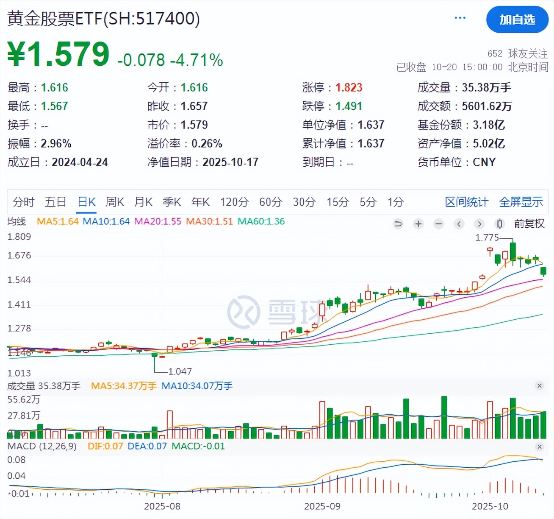Click the 资产净值 value 5.02亿

pos(489,143)
